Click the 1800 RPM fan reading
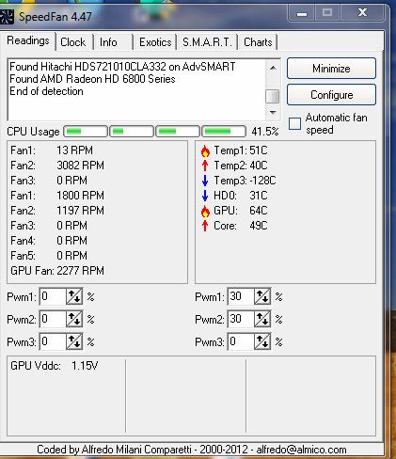Screen dimensions: 396x459 tap(80, 196)
